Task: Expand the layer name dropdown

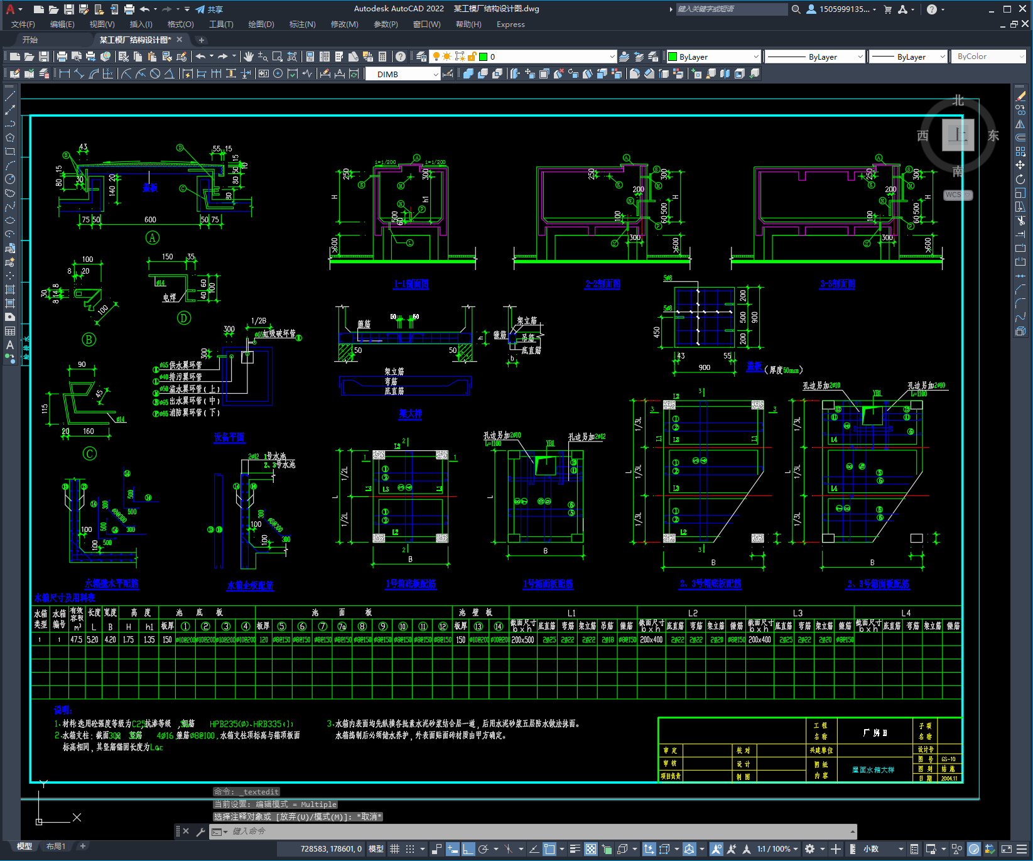Action: point(612,57)
